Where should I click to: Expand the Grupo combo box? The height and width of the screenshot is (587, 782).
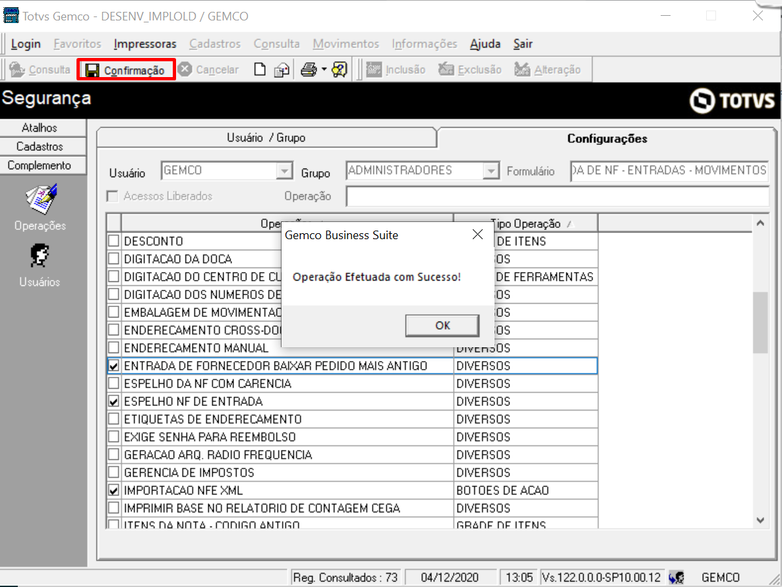pyautogui.click(x=491, y=171)
